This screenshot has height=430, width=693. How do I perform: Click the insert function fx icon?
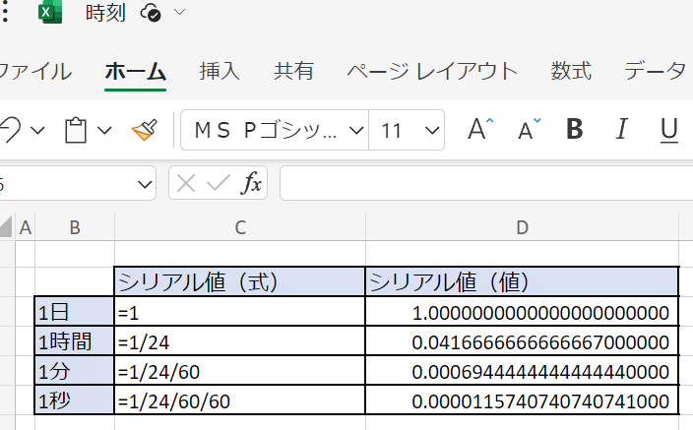click(253, 182)
